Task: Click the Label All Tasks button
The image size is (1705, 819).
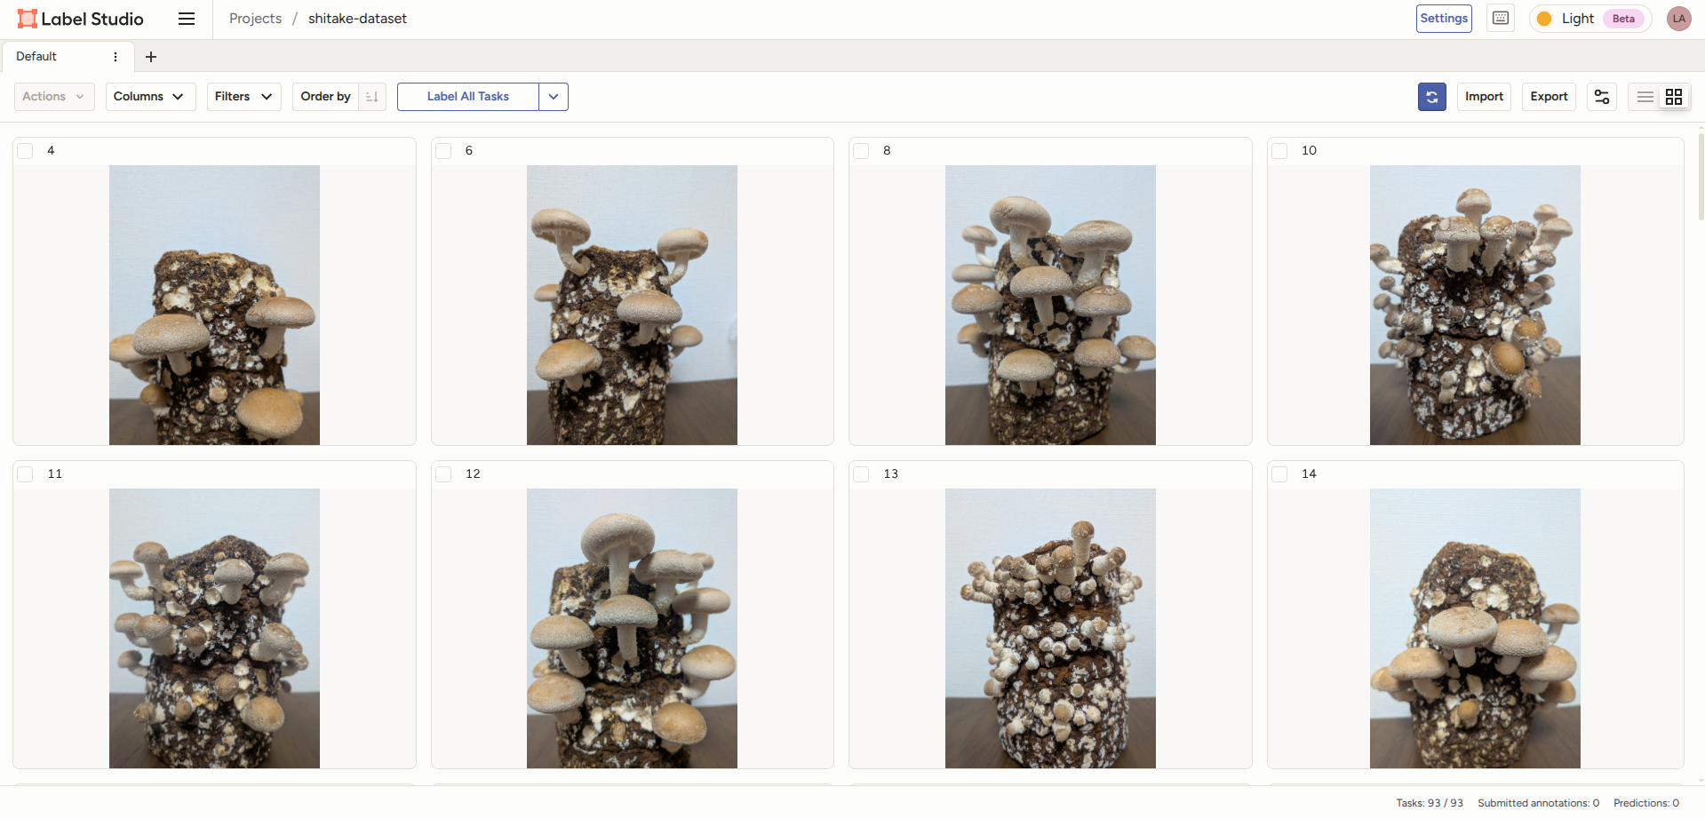Action: (468, 97)
